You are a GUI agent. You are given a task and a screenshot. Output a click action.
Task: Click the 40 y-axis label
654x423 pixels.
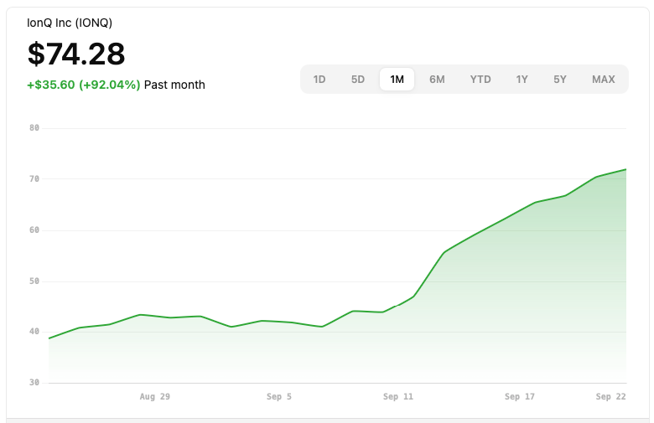click(x=34, y=332)
